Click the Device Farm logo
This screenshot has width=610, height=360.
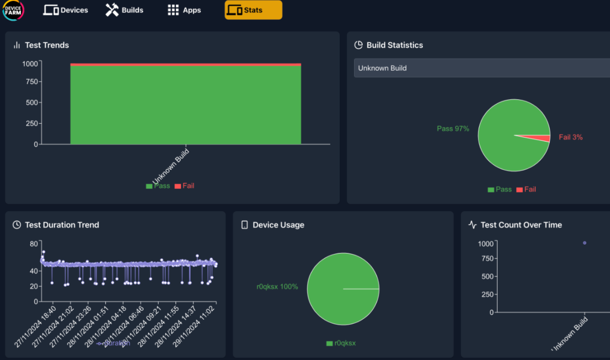(12, 10)
